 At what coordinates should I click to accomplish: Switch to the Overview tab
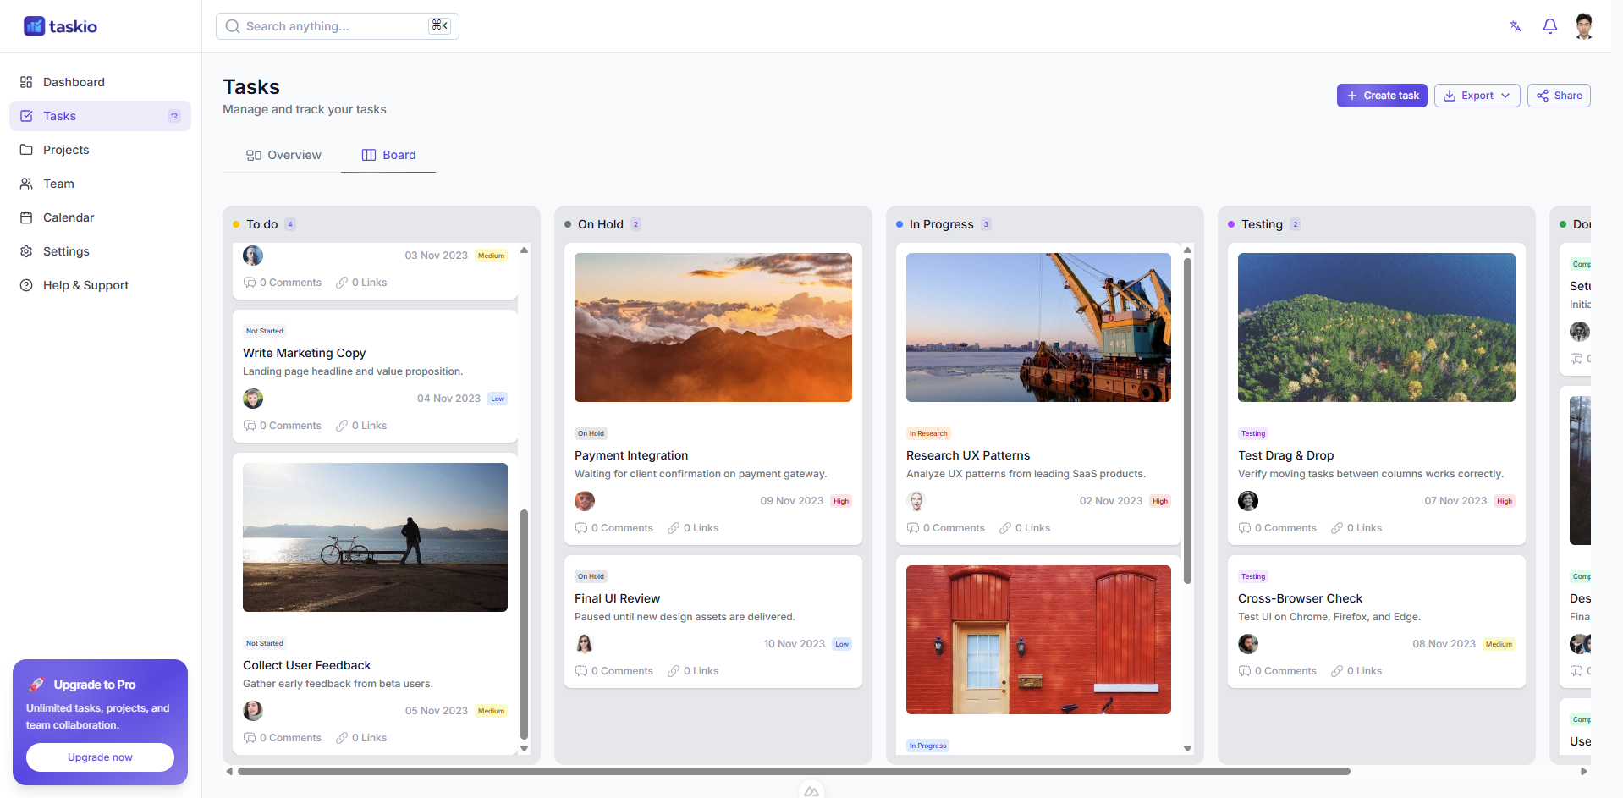284,155
